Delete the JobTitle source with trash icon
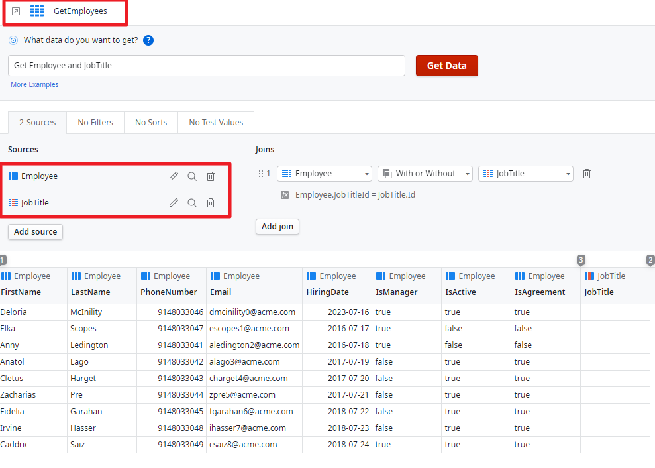Viewport: 655px width, 468px height. [211, 203]
